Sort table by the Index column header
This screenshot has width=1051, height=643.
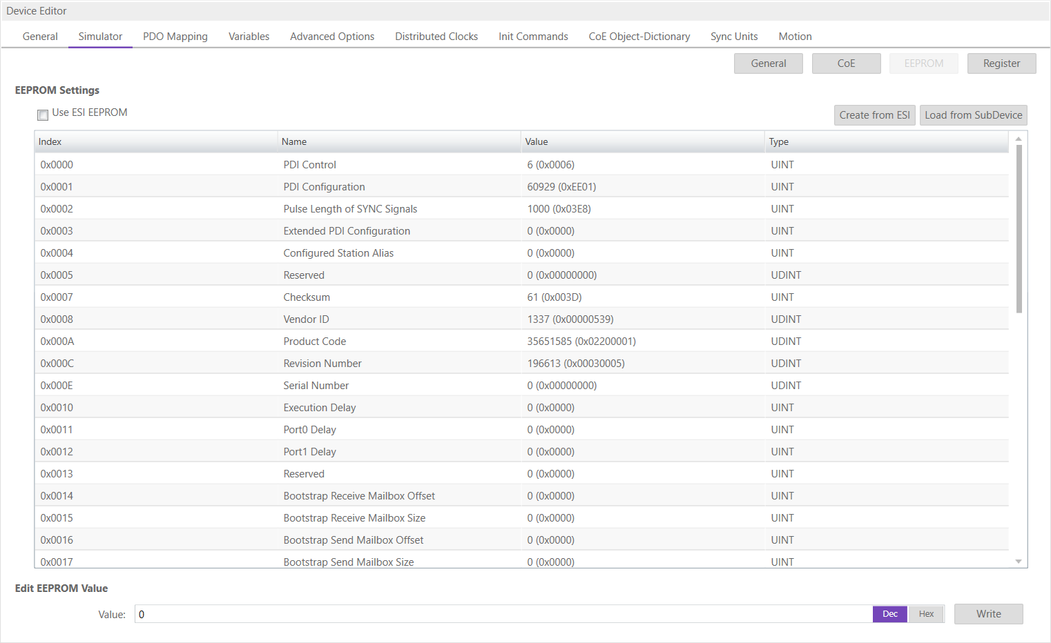coord(50,141)
